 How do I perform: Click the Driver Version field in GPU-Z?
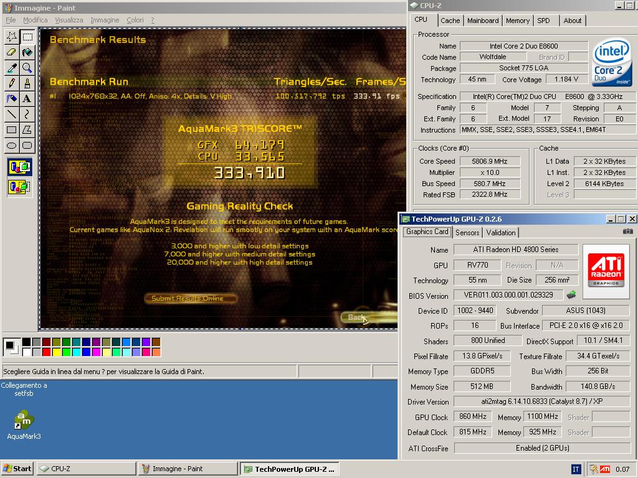542,401
